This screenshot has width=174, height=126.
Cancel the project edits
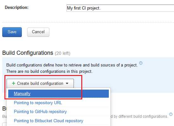pyautogui.click(x=38, y=32)
